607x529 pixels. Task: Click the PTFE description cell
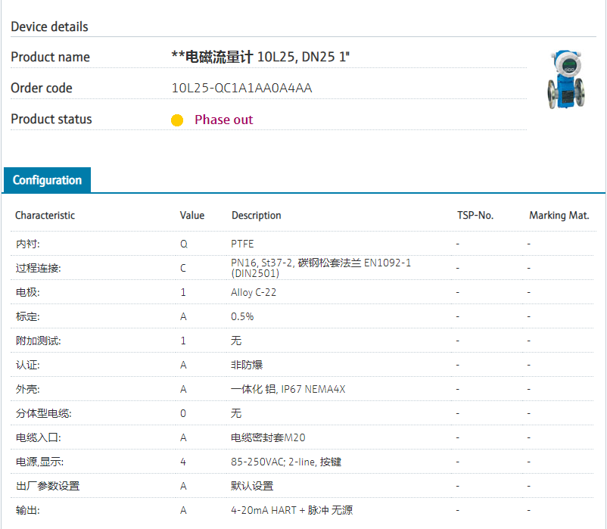242,244
